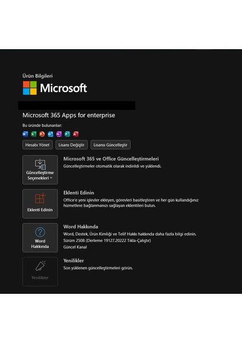Click Son yüklenen güncelleştirmeleri görün text
Image resolution: width=242 pixels, height=343 pixels.
pyautogui.click(x=98, y=268)
